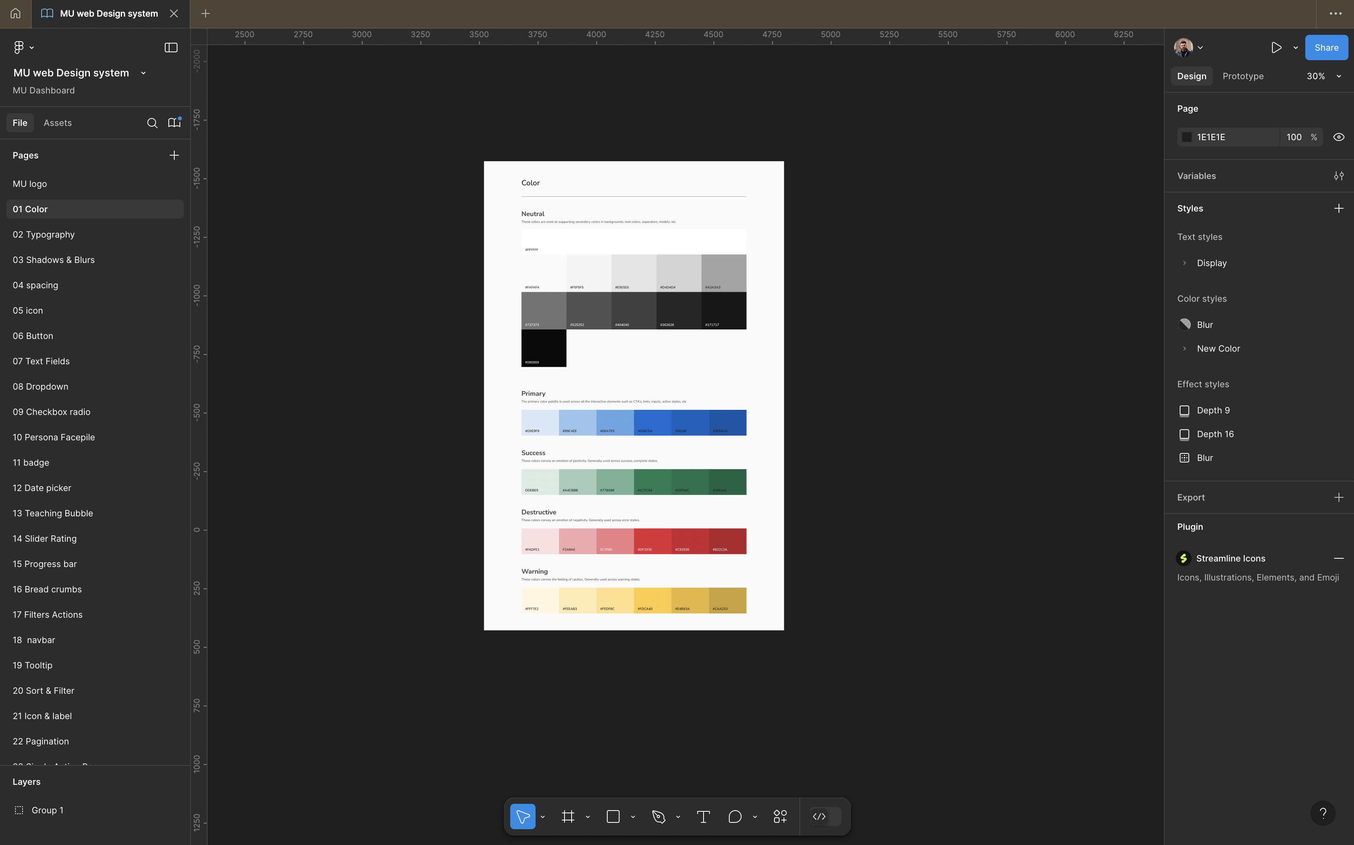1354x845 pixels.
Task: Select the Frame tool in bottom toolbar
Action: coord(567,816)
